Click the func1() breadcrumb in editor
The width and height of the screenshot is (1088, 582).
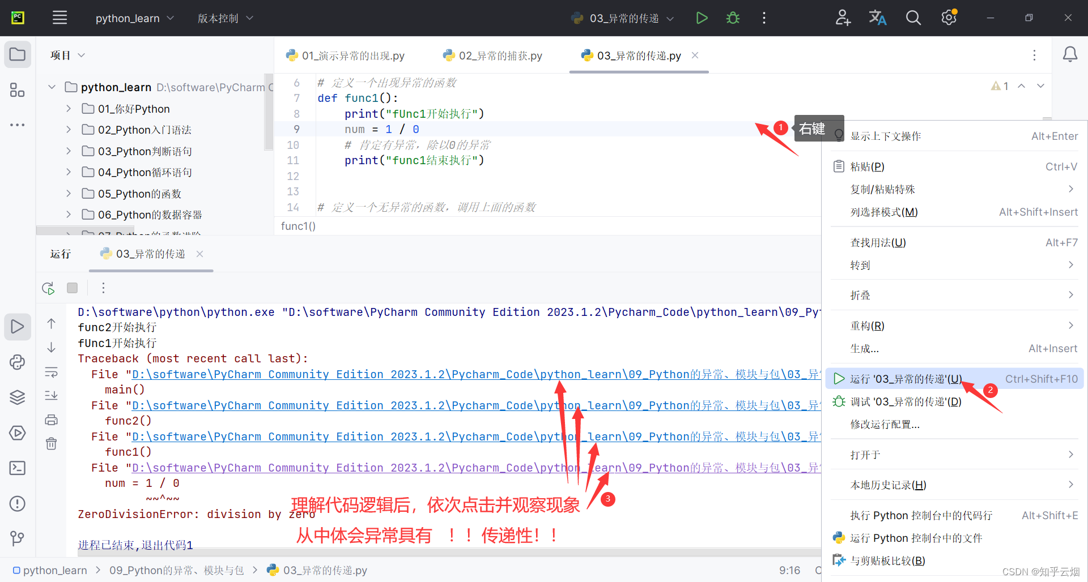pos(299,226)
